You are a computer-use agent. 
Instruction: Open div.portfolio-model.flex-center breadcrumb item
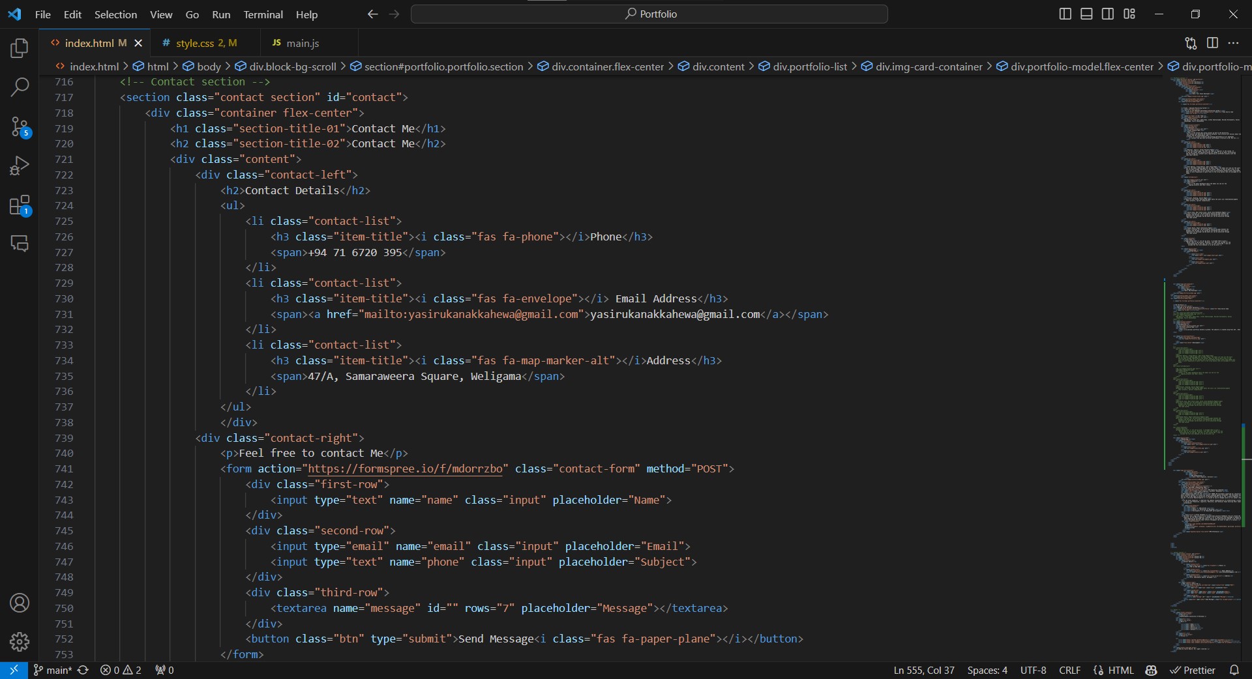[x=1075, y=66]
